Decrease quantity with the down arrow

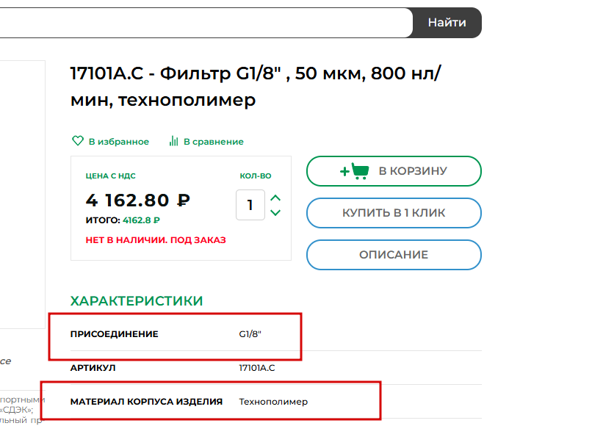pos(275,213)
